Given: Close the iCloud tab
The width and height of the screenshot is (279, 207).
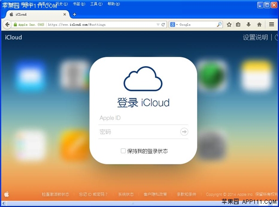Looking at the screenshot, I should 65,14.
